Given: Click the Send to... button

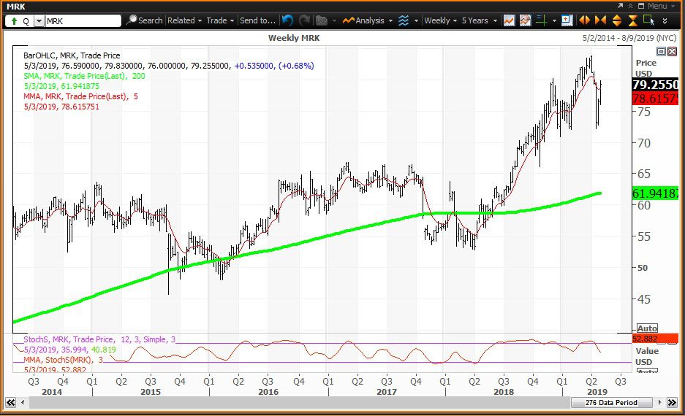Looking at the screenshot, I should coord(257,20).
